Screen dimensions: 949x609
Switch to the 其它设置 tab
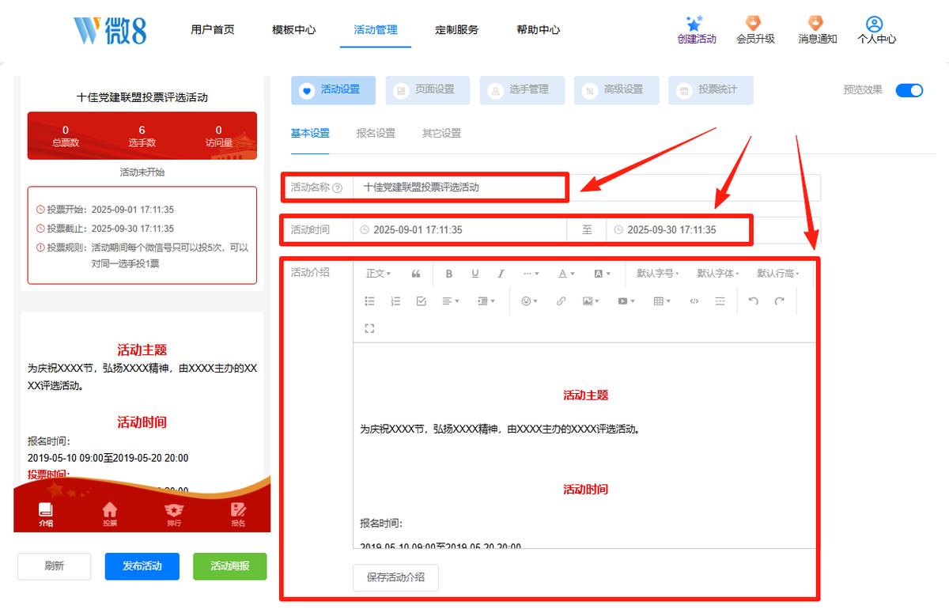tap(441, 134)
